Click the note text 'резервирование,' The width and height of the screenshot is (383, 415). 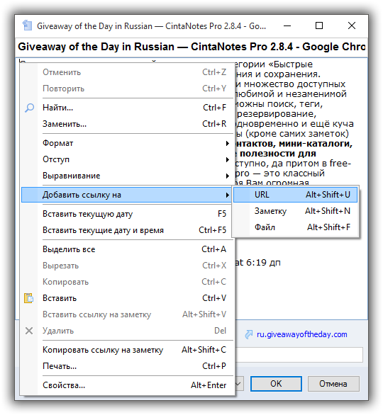pyautogui.click(x=276, y=114)
